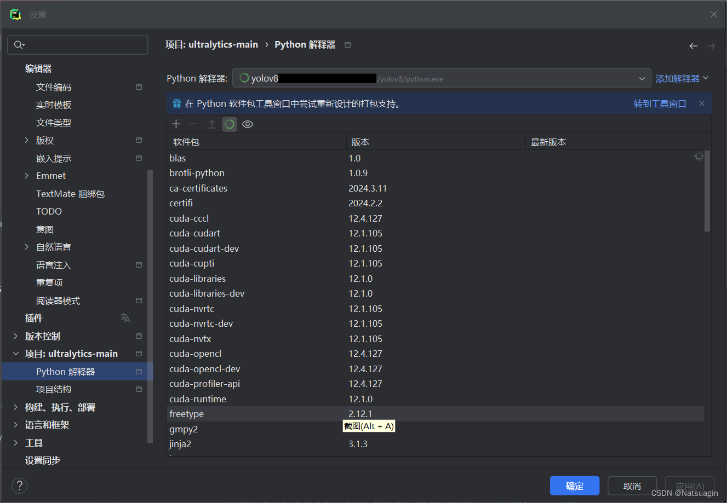Click the 应用(A) button
Image resolution: width=727 pixels, height=503 pixels.
coord(690,485)
